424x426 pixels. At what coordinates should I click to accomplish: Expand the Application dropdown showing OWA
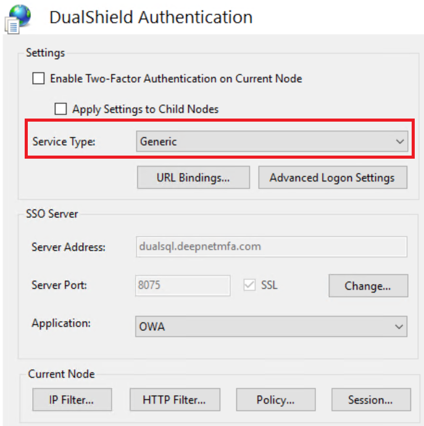[x=272, y=327]
